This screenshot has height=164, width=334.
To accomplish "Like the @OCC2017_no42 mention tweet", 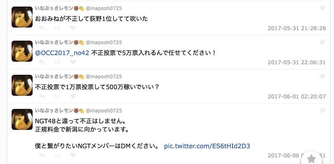I will click(x=73, y=62).
